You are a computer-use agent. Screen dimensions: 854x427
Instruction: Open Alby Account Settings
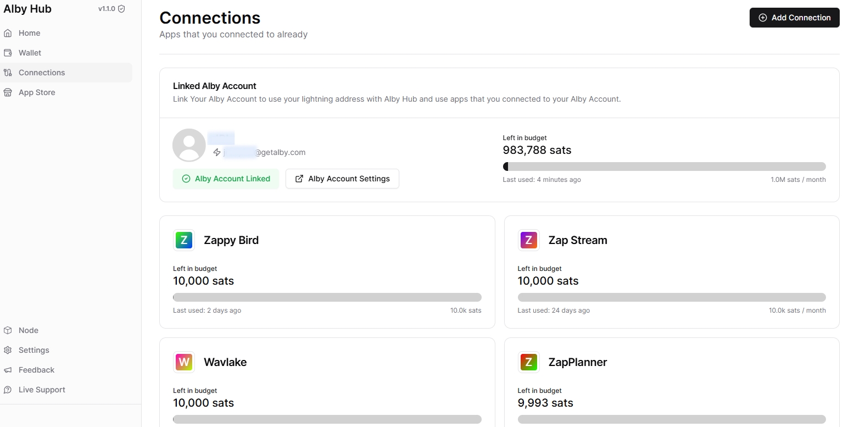coord(342,179)
